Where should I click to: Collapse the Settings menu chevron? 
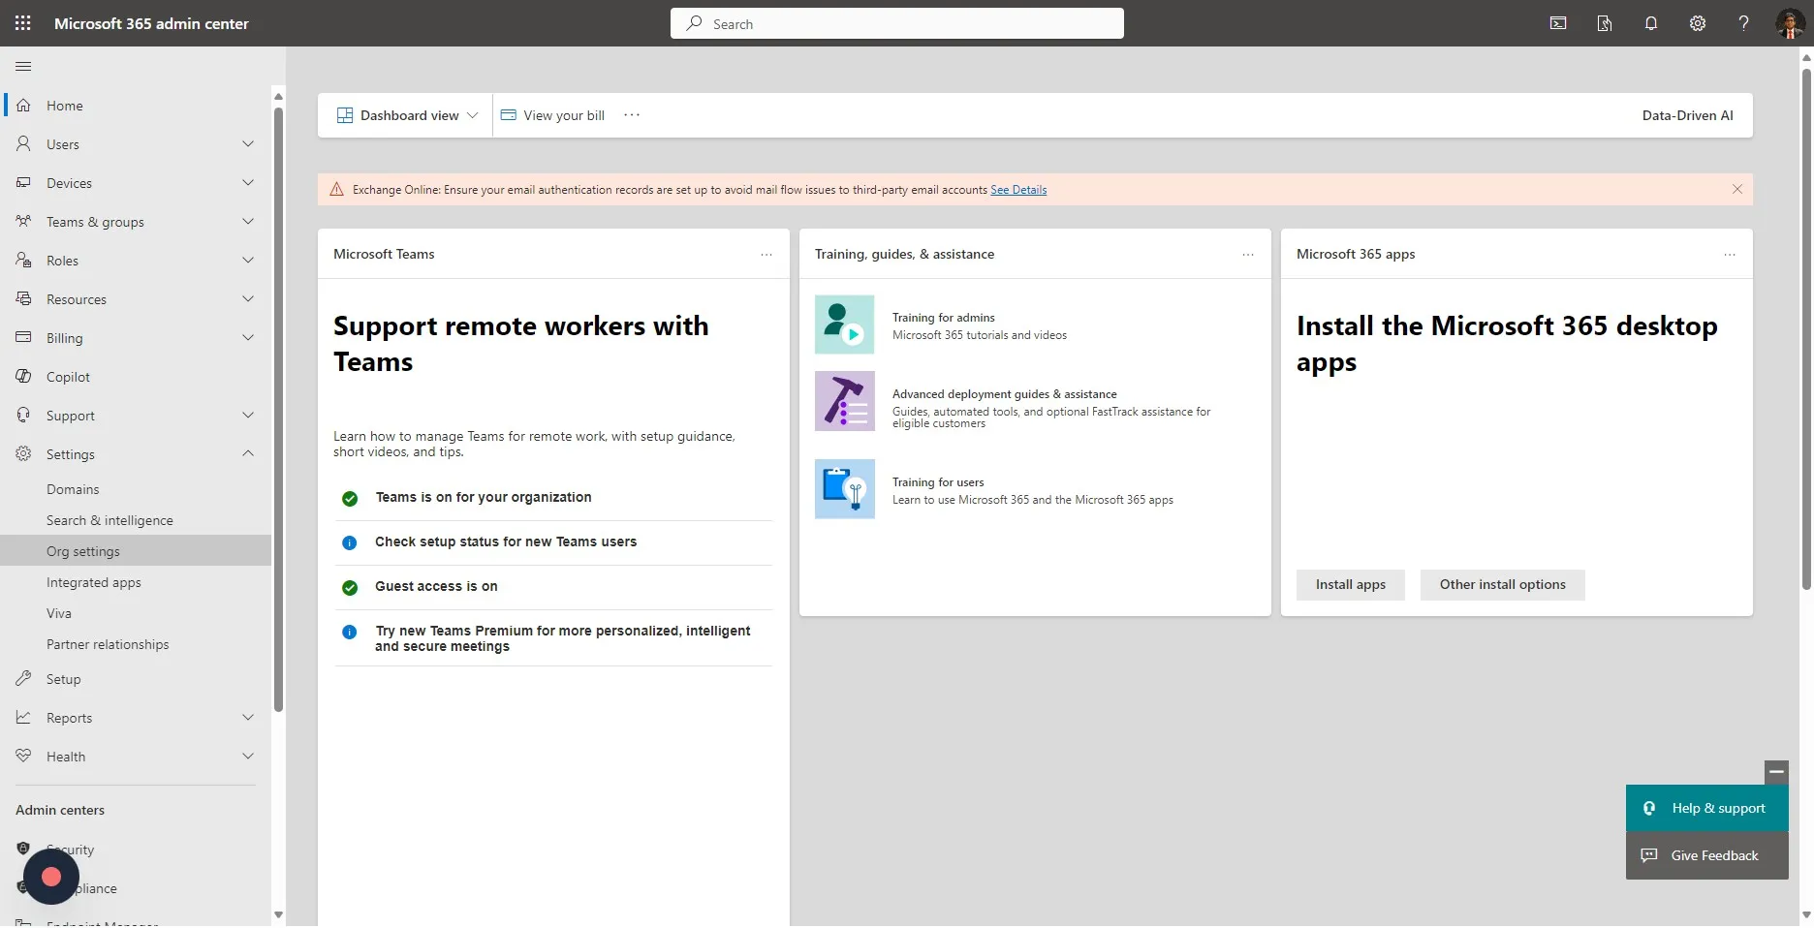pos(248,453)
